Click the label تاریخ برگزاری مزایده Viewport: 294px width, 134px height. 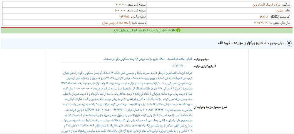205,66
